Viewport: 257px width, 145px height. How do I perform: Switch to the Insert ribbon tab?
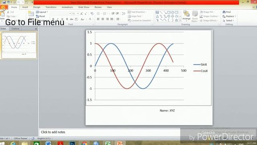pos(25,7)
